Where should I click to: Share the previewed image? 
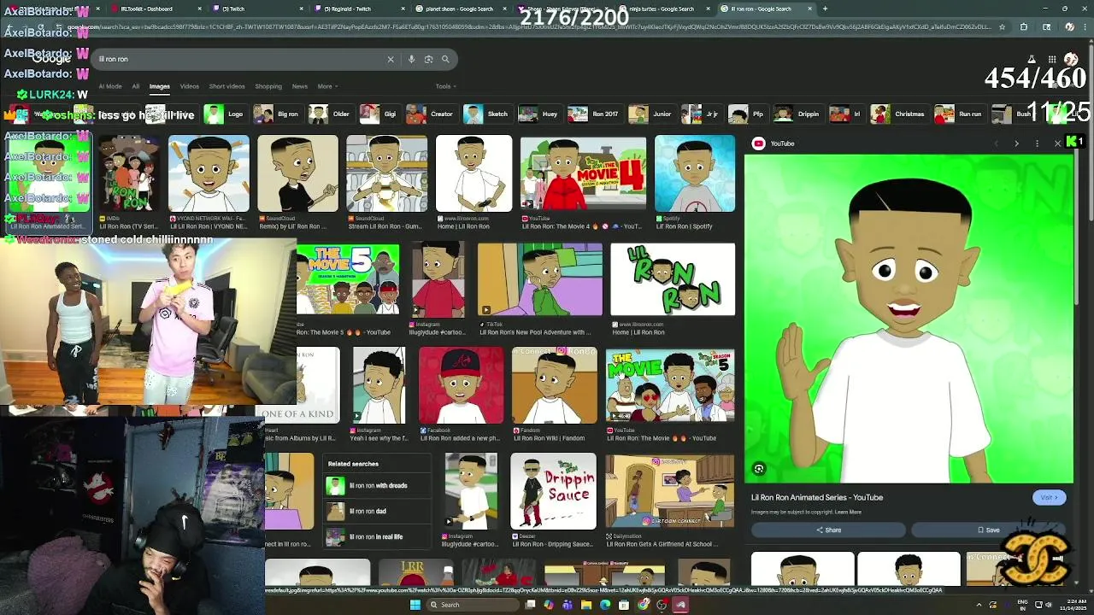827,530
